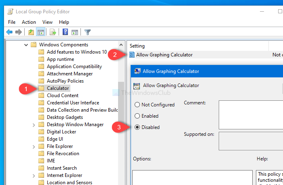
Task: Select Add features to Windows 10 item
Action: pyautogui.click(x=77, y=52)
